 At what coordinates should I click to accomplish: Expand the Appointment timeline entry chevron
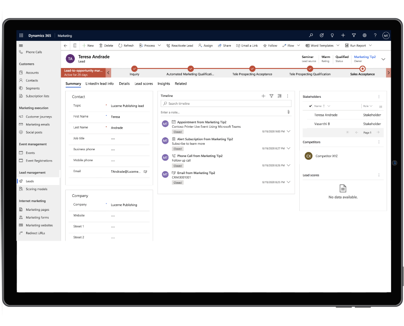click(289, 131)
